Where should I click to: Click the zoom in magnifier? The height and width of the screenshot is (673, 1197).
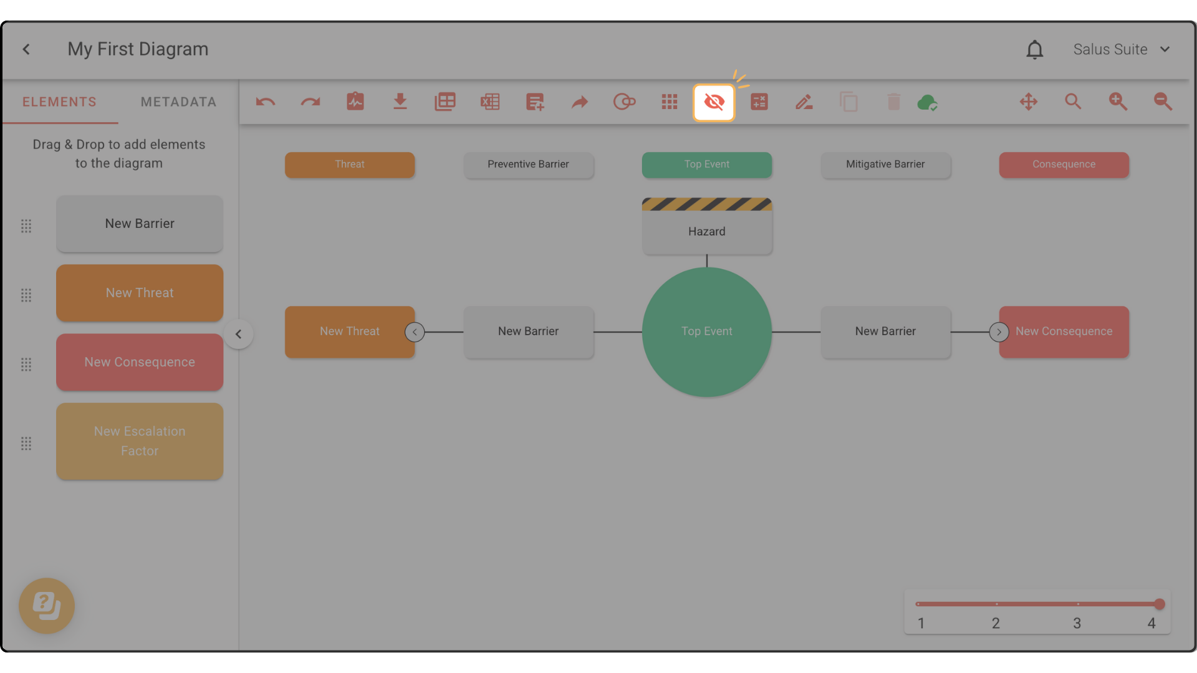coord(1118,102)
